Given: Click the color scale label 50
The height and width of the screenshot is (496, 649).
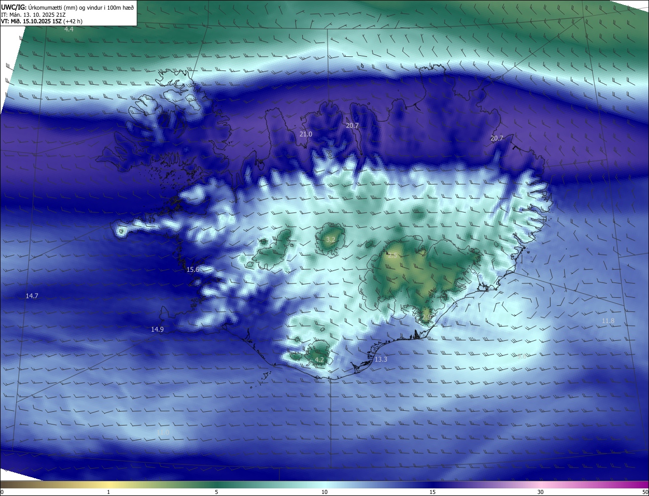Looking at the screenshot, I should click(645, 492).
